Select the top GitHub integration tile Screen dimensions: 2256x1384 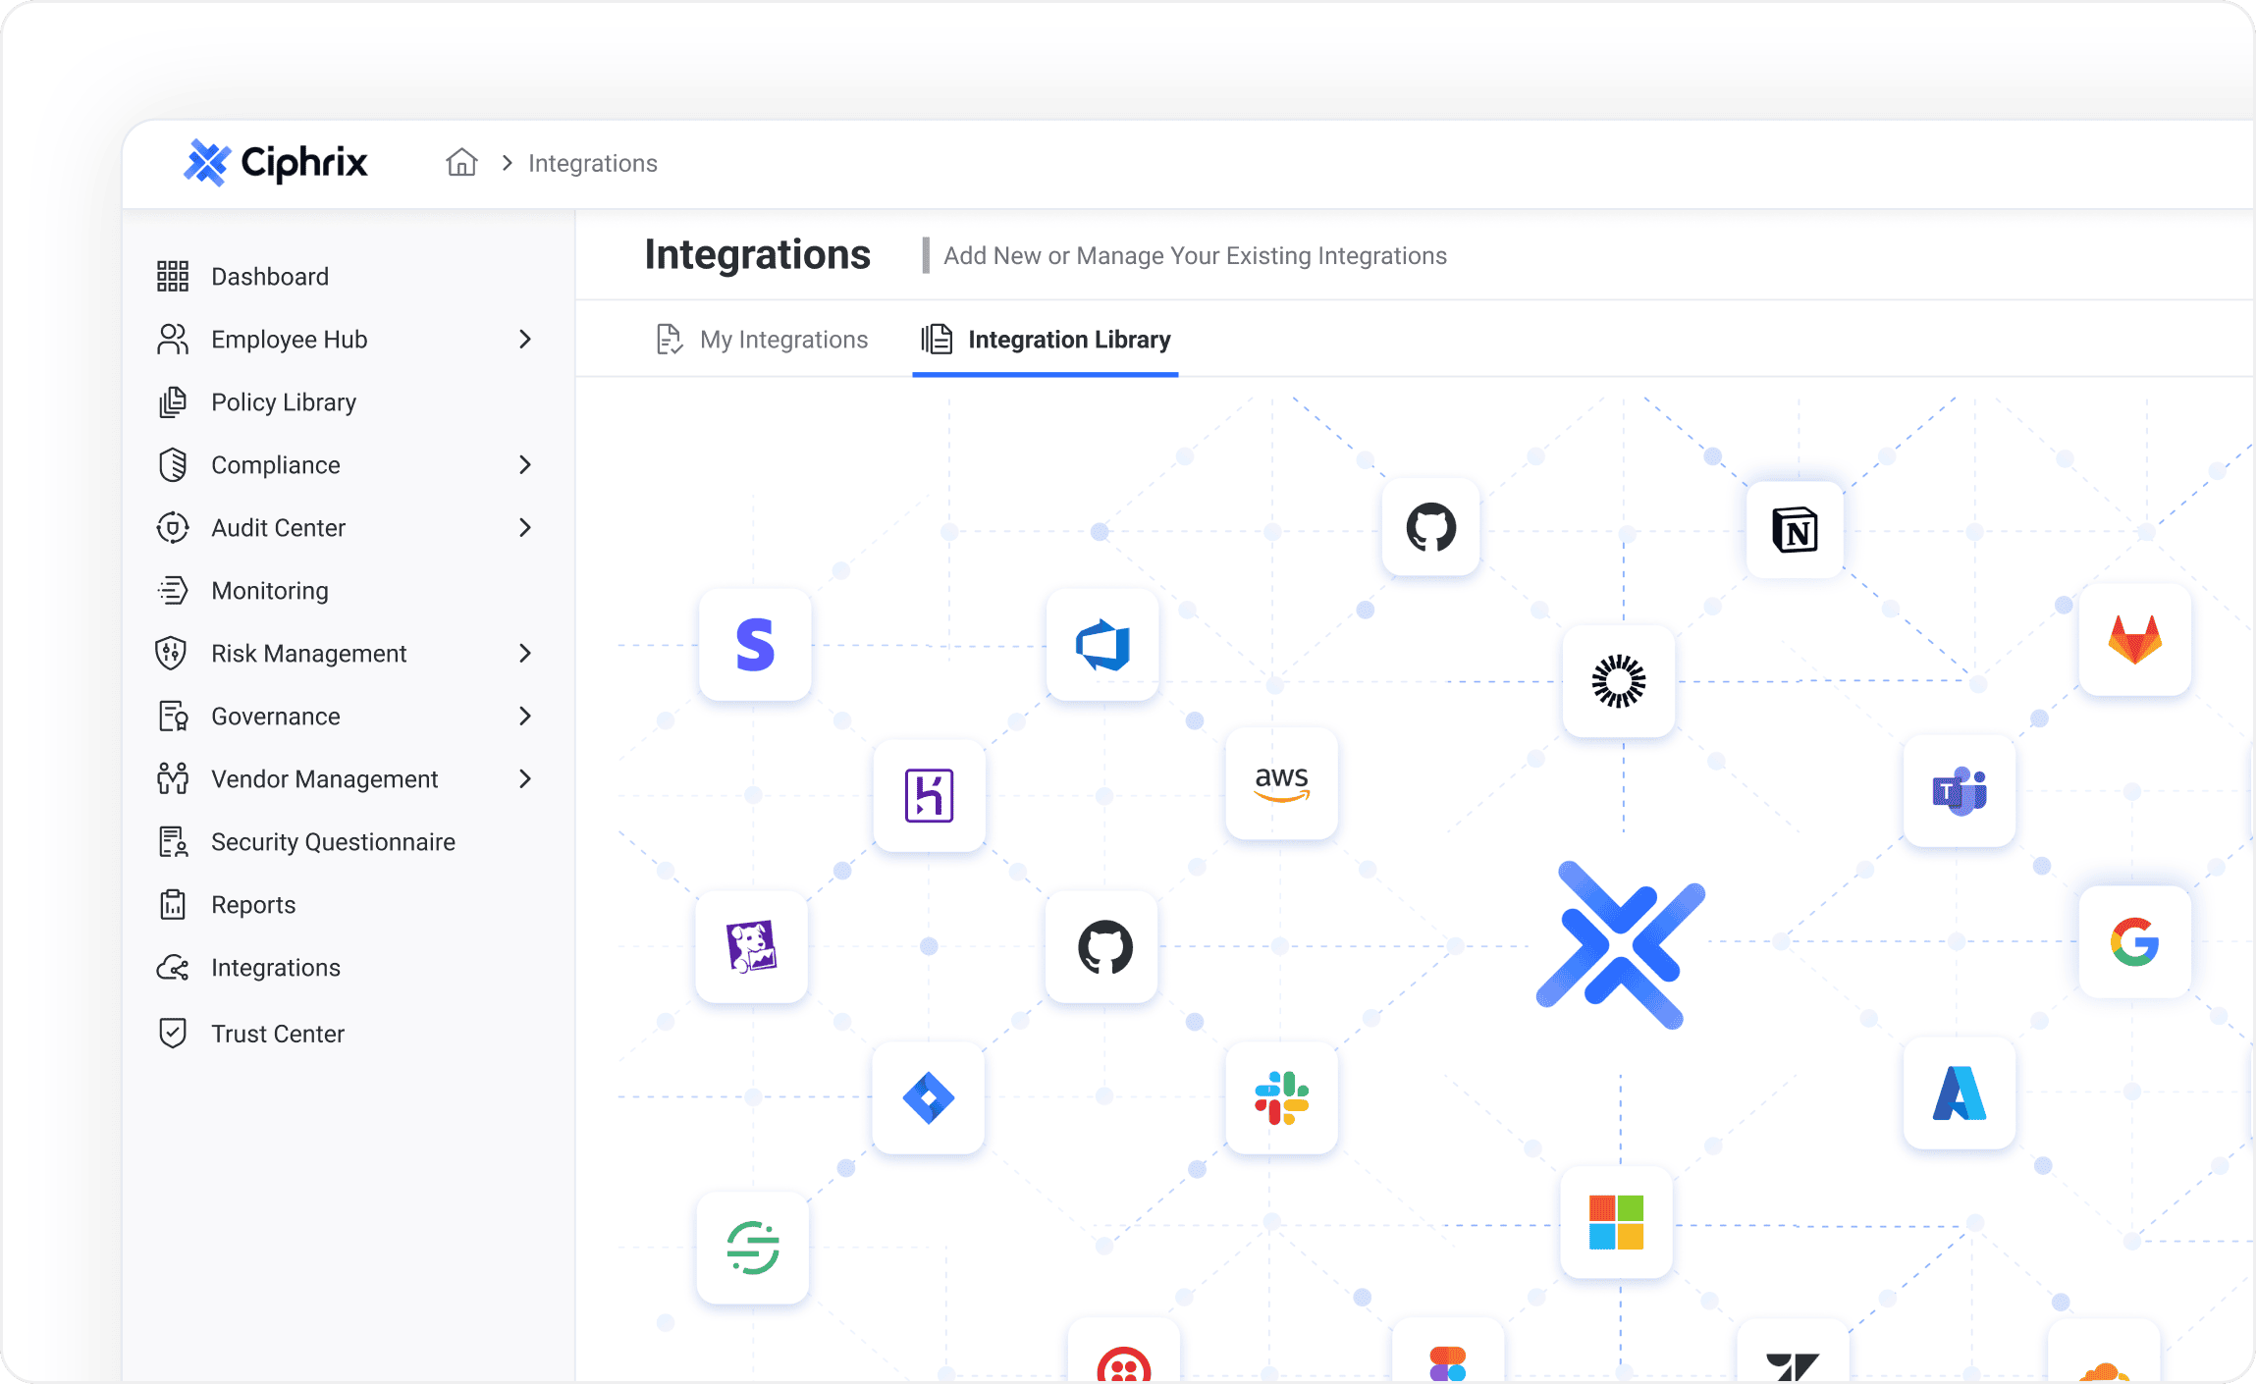pos(1430,527)
